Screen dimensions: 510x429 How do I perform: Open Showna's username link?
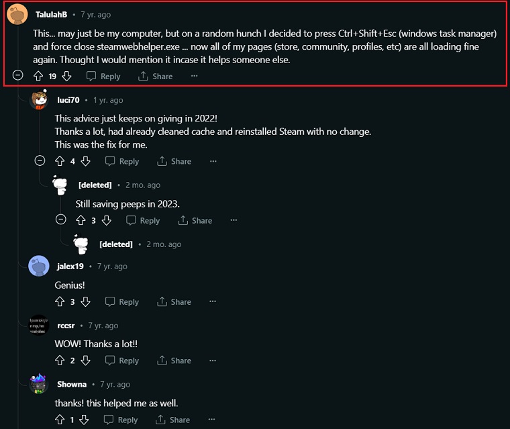click(72, 385)
